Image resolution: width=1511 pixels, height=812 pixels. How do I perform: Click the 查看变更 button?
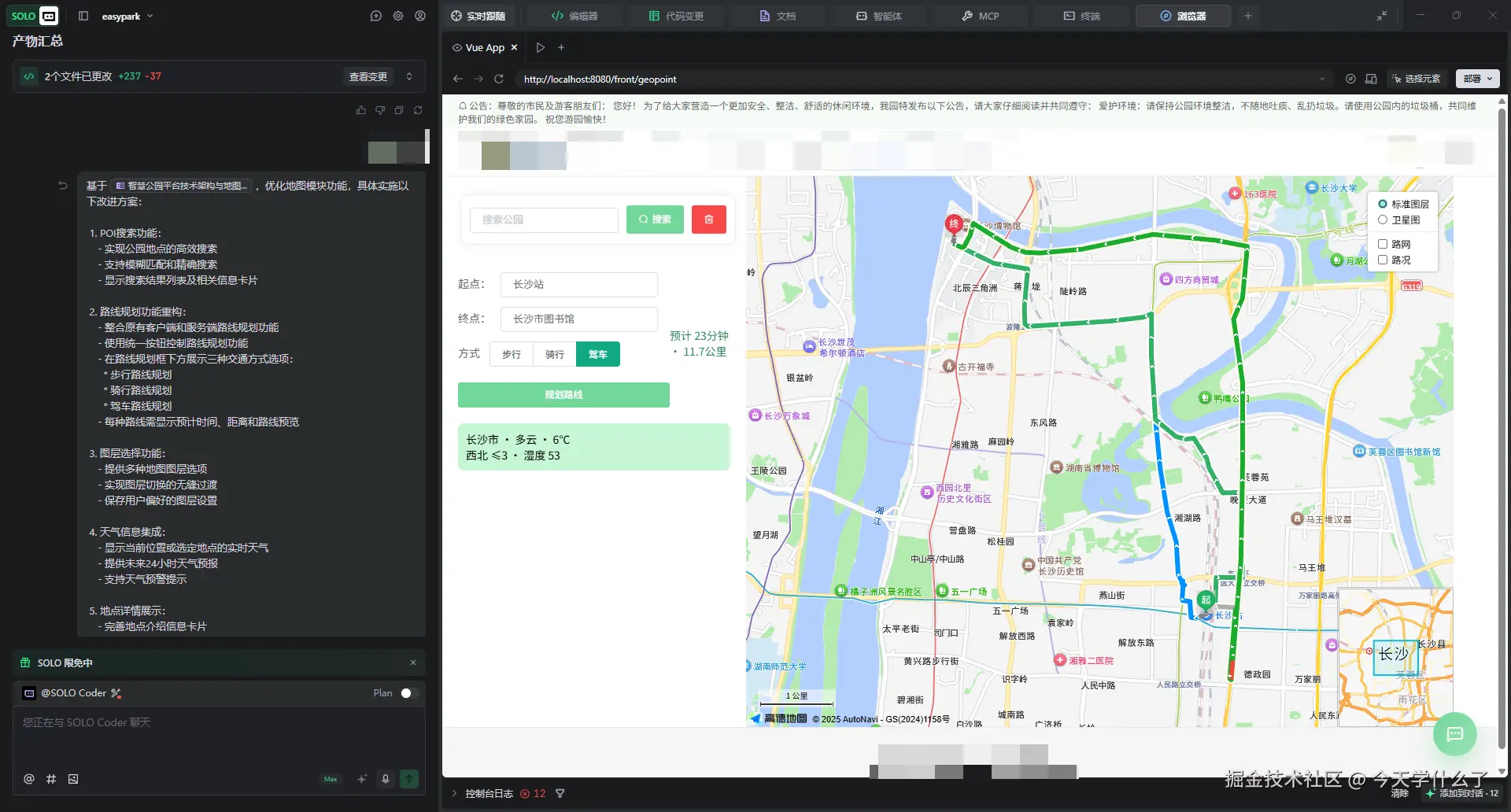click(x=368, y=76)
